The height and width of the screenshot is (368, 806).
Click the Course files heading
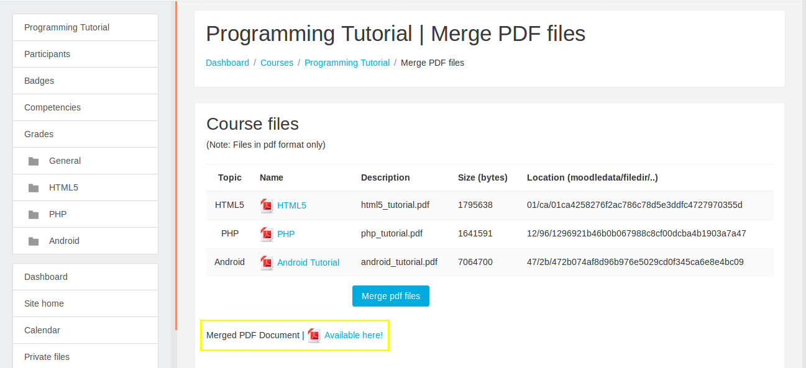click(x=252, y=123)
